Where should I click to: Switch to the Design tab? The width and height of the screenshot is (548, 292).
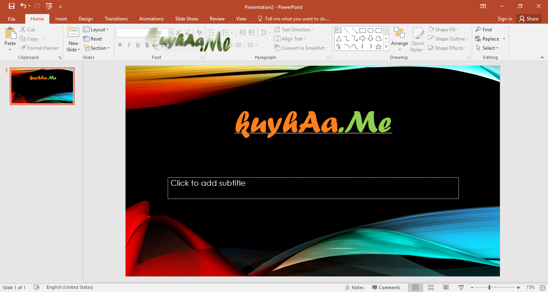click(x=85, y=19)
